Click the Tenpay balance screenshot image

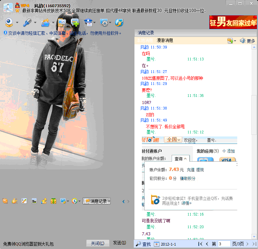(x=189, y=173)
